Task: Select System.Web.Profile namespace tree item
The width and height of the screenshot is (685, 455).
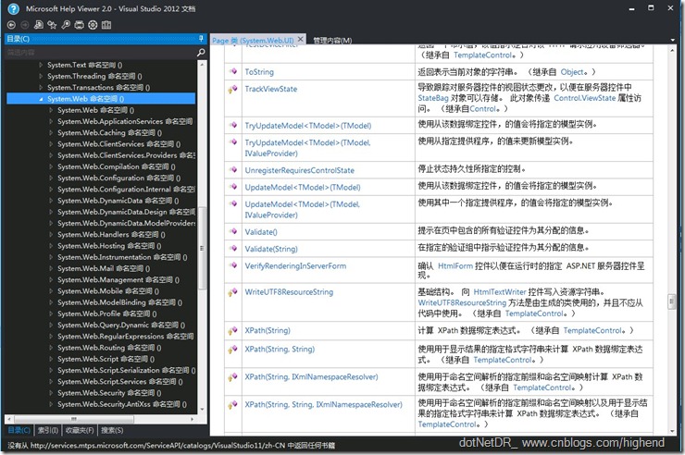Action: pyautogui.click(x=107, y=314)
